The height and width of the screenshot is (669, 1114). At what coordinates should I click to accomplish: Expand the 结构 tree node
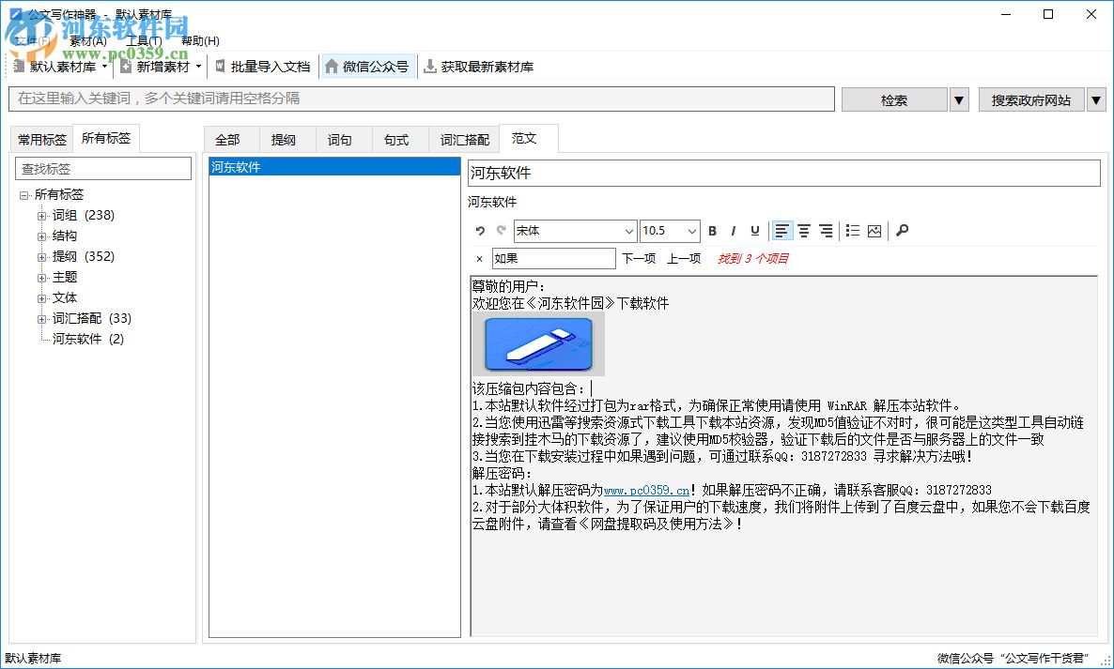pos(42,236)
